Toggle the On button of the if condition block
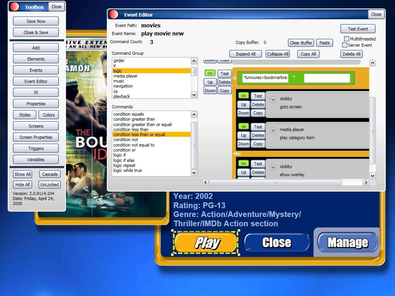The height and width of the screenshot is (296, 395). (x=210, y=73)
